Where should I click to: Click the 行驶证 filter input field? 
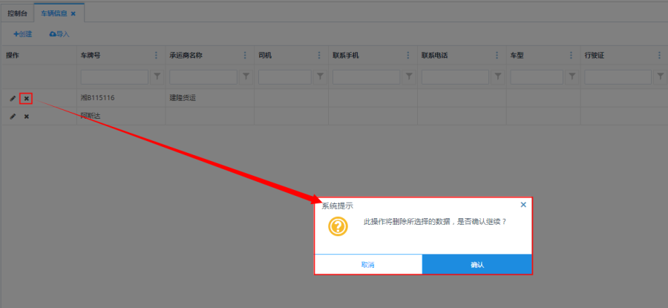[x=618, y=76]
